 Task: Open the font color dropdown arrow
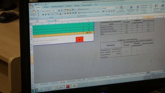click(x=62, y=14)
